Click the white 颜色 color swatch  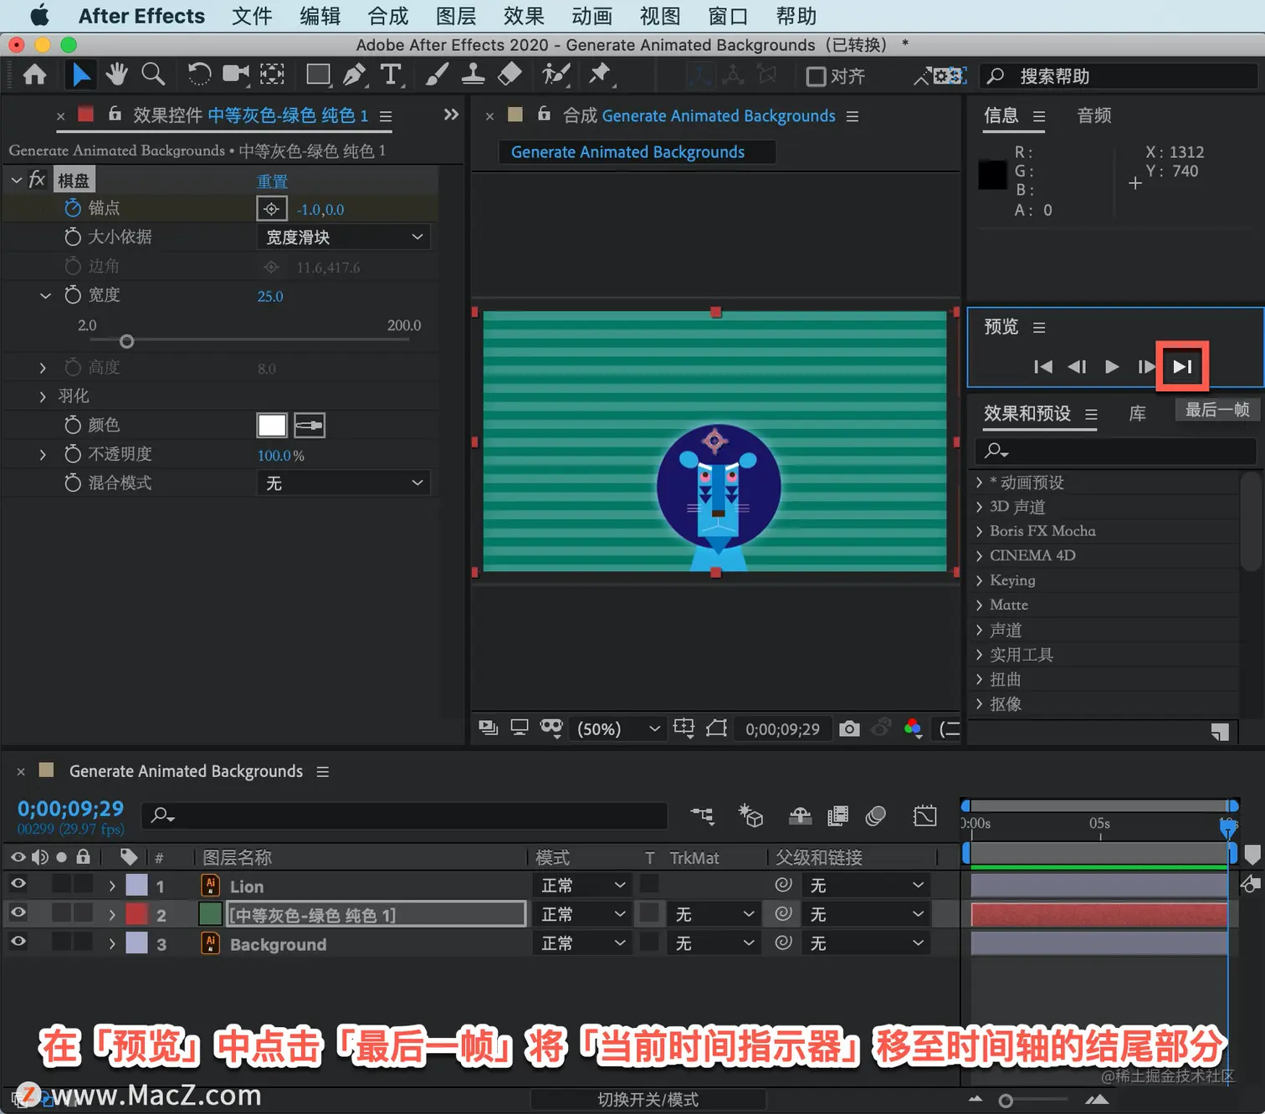(x=272, y=426)
